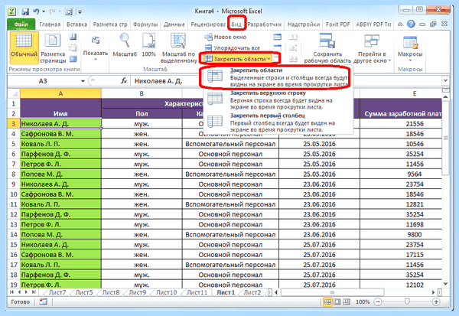Viewport: 459px width, 316px height.
Task: Switch to the Главная tab
Action: (50, 24)
